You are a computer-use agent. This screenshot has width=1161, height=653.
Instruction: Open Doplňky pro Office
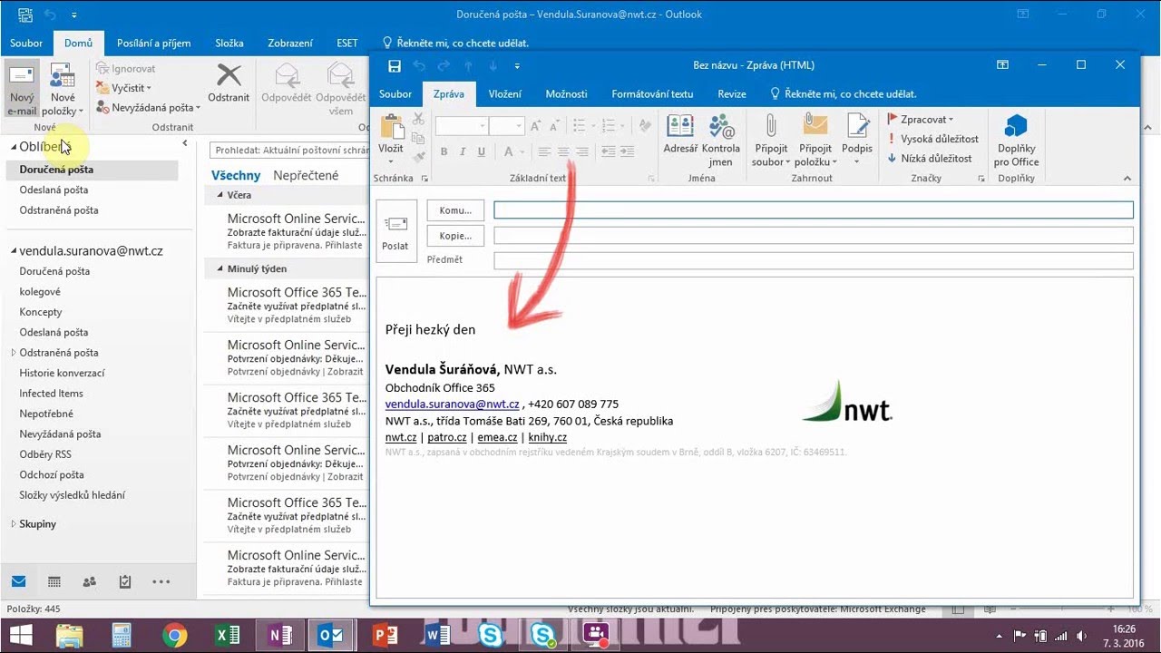1016,141
